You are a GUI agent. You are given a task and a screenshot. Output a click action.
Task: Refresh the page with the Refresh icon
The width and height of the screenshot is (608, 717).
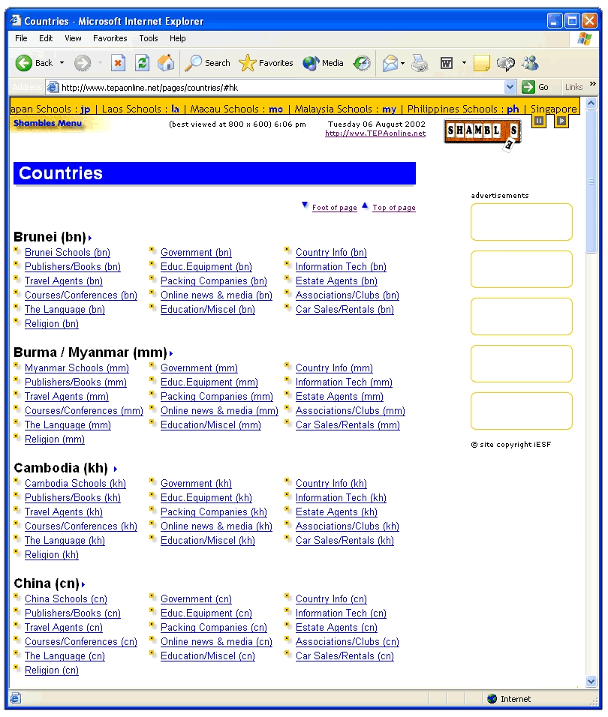coord(142,64)
